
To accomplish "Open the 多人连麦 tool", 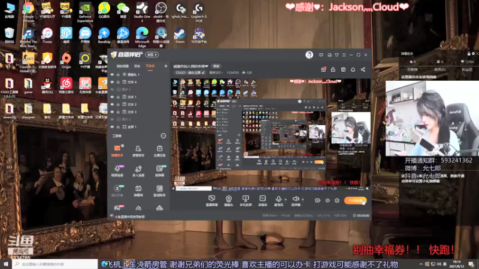I will point(138,171).
